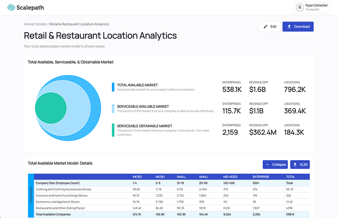
Task: Go to Market Models breadcrumb
Action: click(35, 24)
